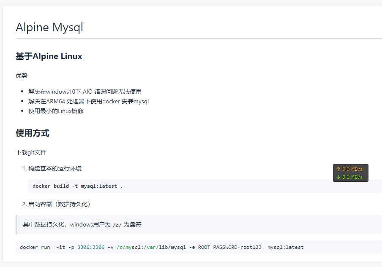The height and width of the screenshot is (267, 382).
Task: Click ROOT_PASSWORD=root123 in the run command
Action: pos(229,247)
